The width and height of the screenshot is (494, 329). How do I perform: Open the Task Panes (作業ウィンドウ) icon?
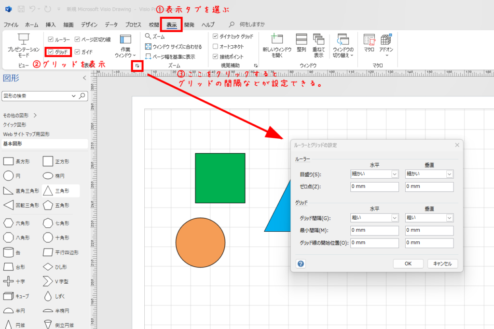pyautogui.click(x=125, y=40)
